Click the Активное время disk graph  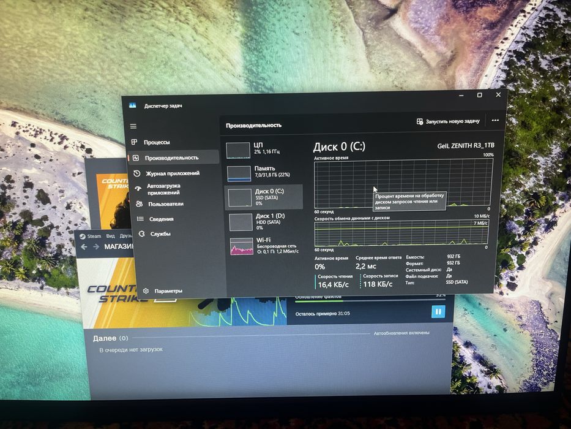[x=403, y=183]
